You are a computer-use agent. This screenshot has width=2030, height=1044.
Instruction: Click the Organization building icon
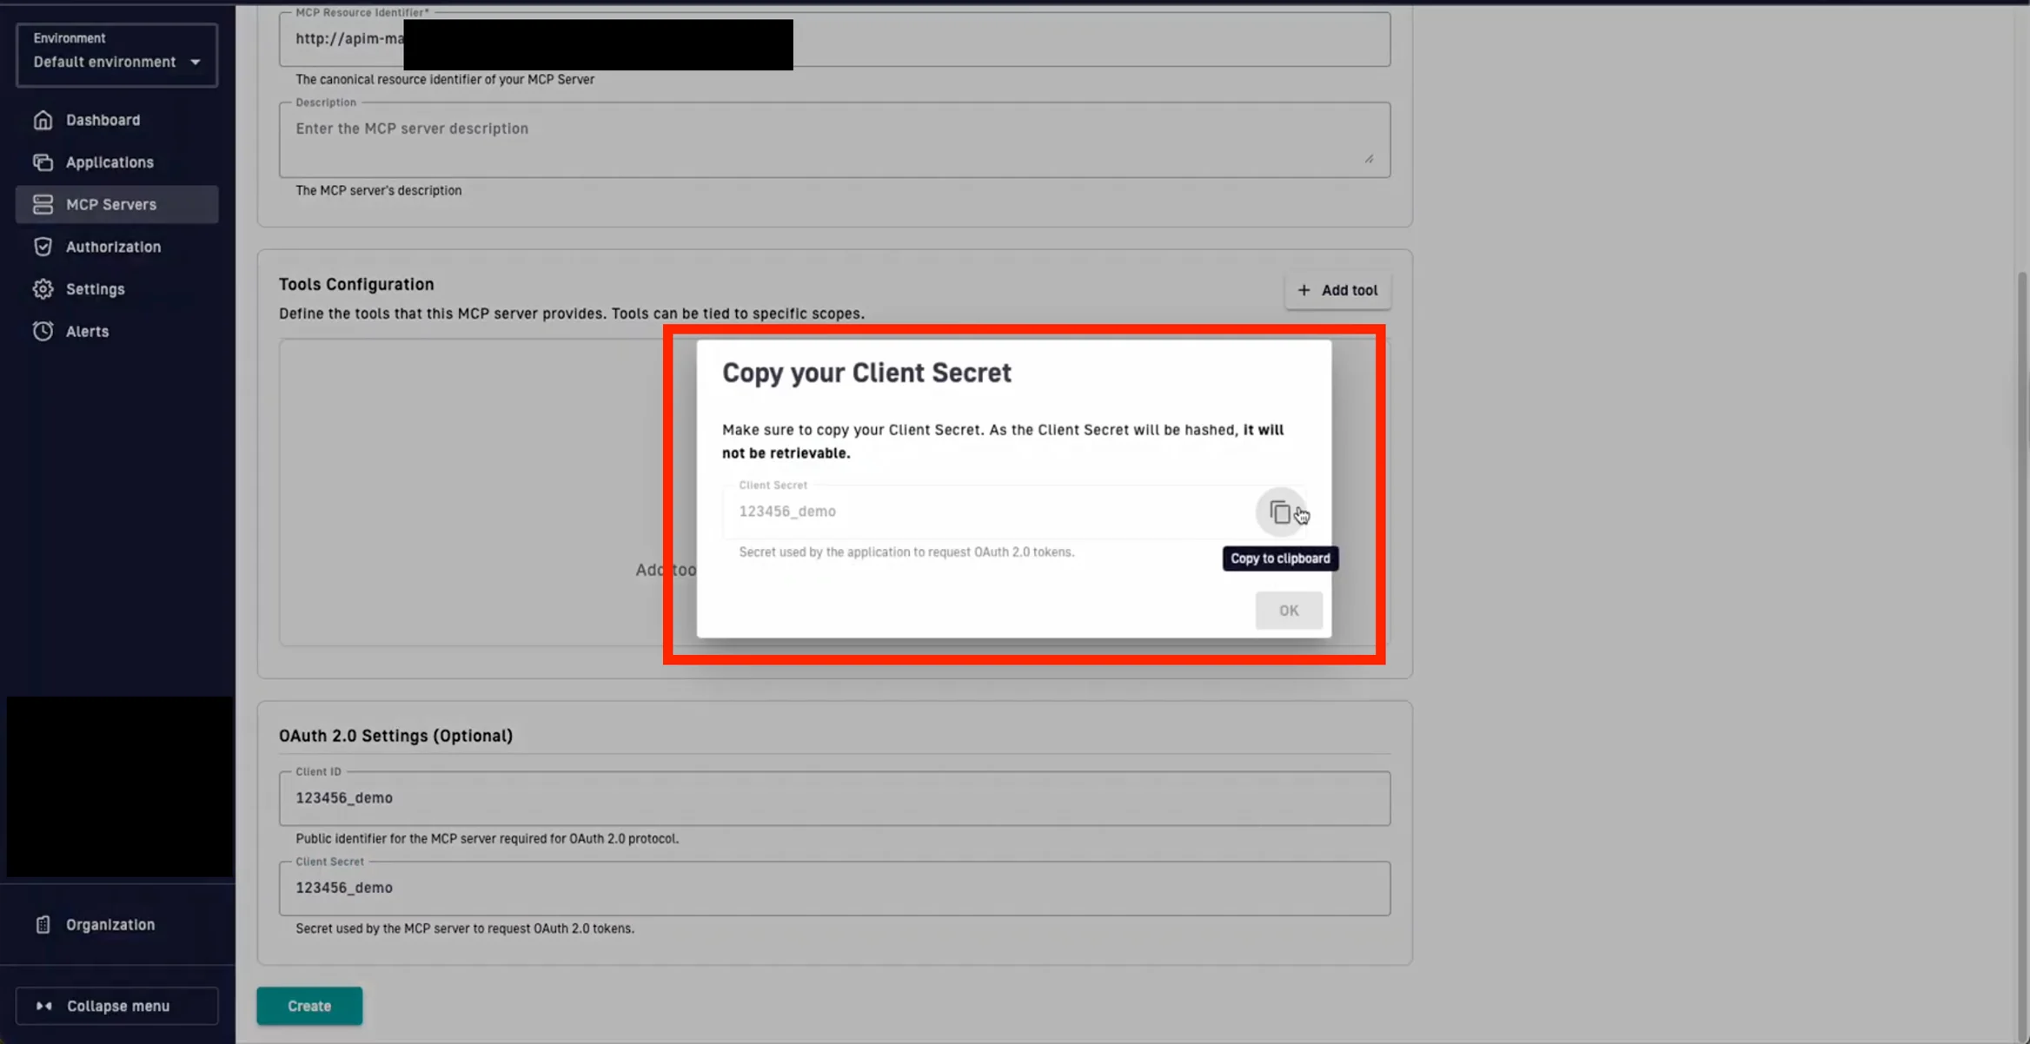(x=43, y=924)
